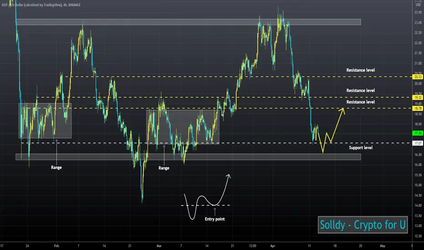Viewport: 424px width, 250px height.
Task: Click the 14.00 price axis value
Action: (418, 205)
